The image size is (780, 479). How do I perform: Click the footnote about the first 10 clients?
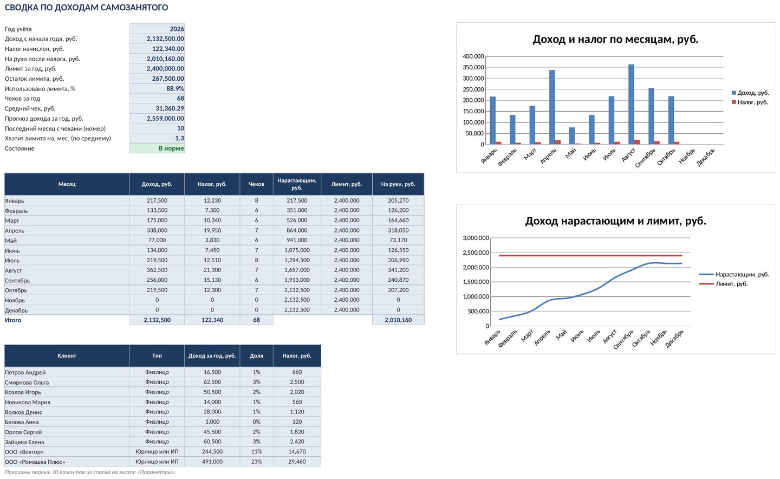[90, 472]
